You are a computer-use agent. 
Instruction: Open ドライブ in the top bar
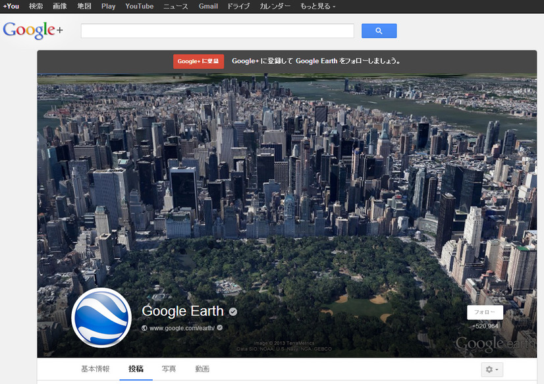click(x=238, y=6)
